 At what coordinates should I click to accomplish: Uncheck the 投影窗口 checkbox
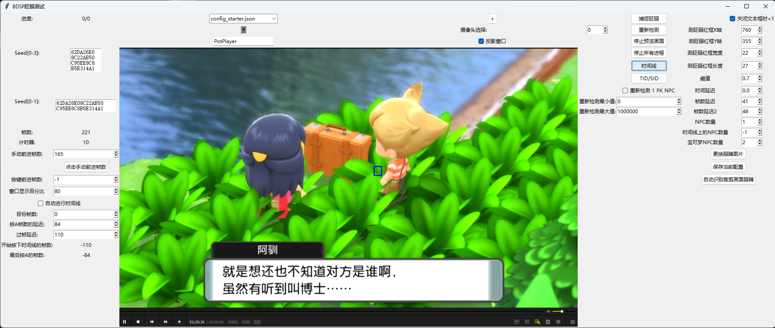(x=481, y=41)
